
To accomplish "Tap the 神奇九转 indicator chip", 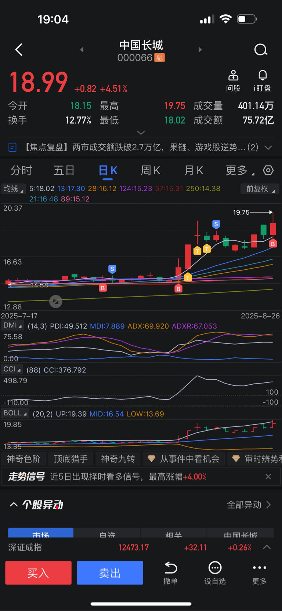I will (118, 459).
